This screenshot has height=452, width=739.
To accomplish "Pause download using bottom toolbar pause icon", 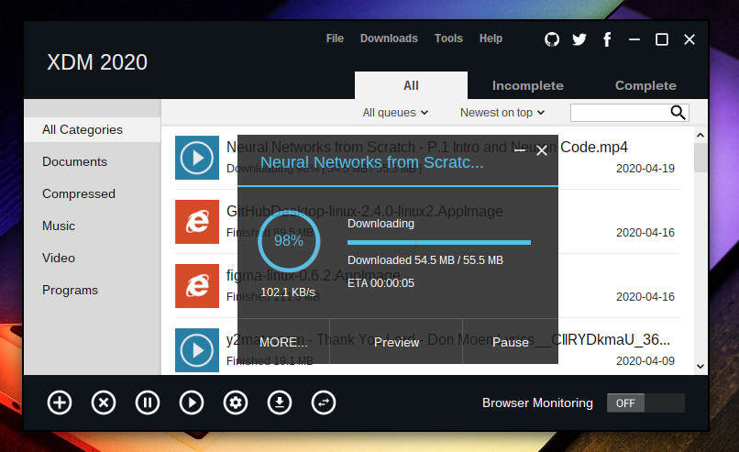I will [148, 402].
